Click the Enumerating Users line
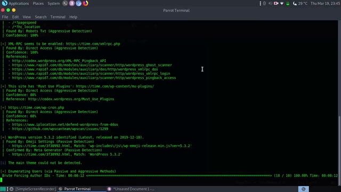341x192 pixels. click(x=62, y=171)
